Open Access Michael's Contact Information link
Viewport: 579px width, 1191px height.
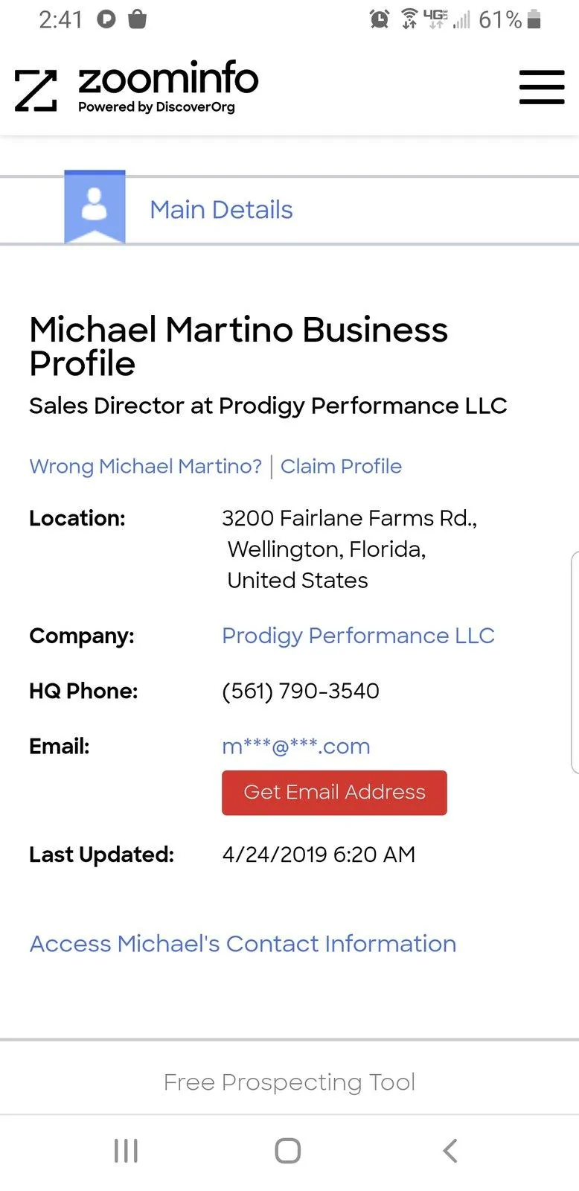[243, 944]
